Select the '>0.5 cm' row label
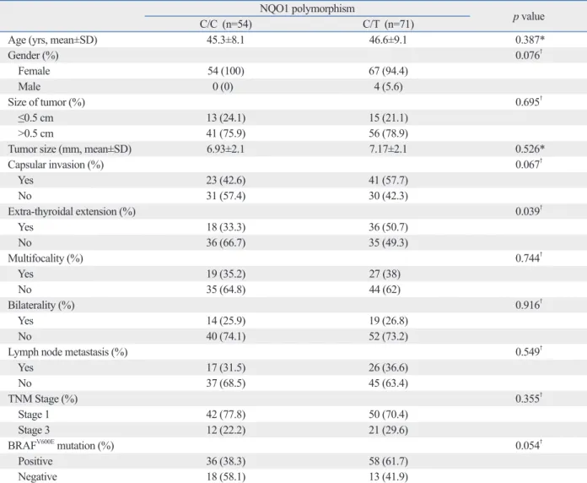 pyautogui.click(x=35, y=133)
